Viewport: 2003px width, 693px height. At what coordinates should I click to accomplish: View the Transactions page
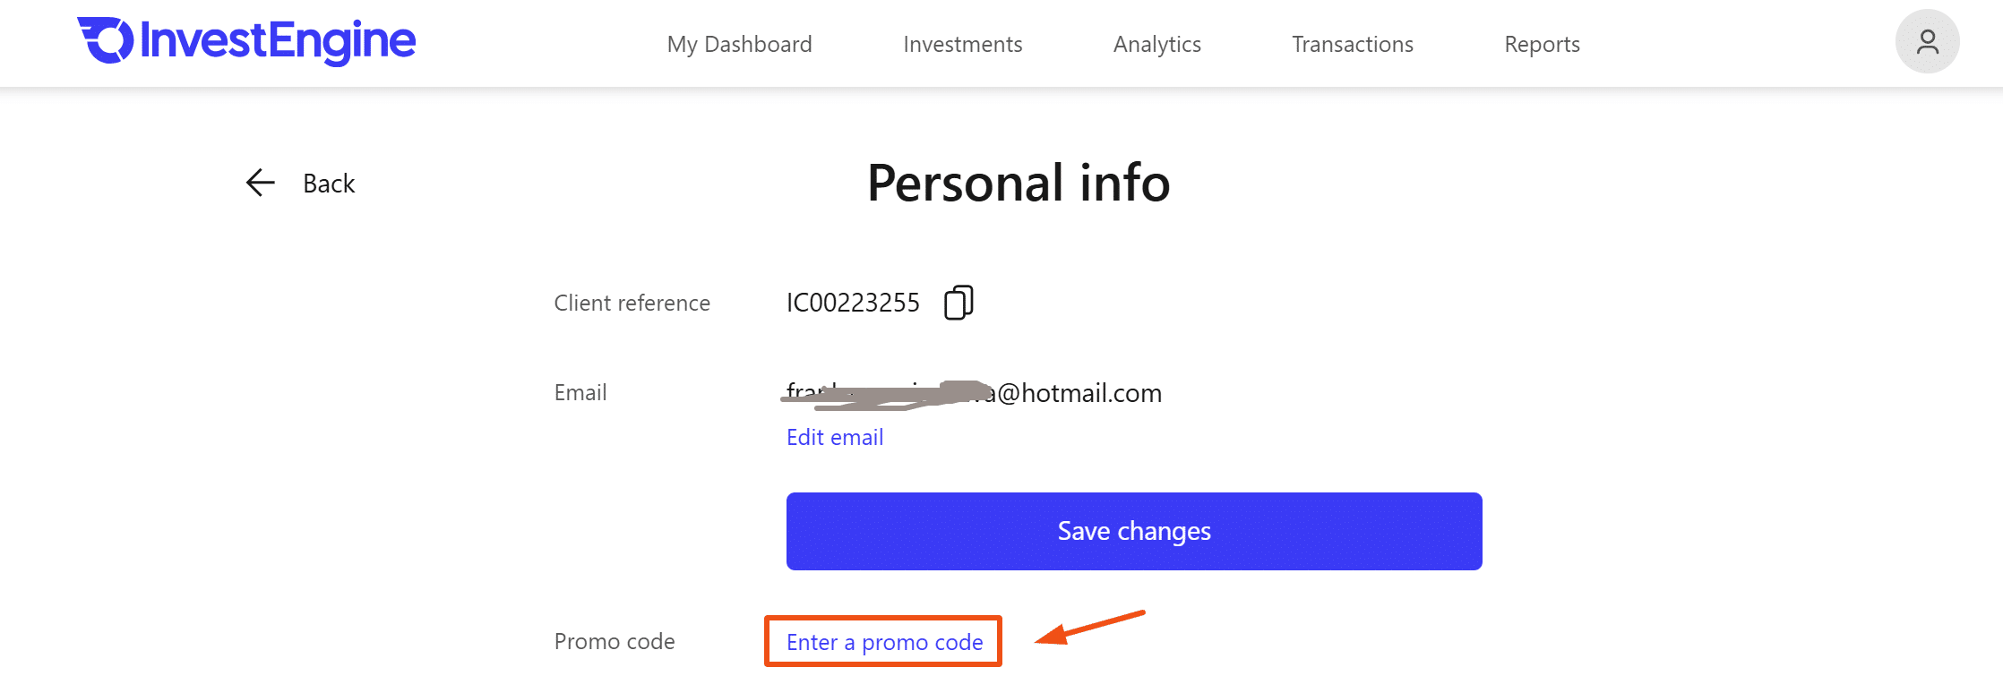[x=1352, y=44]
